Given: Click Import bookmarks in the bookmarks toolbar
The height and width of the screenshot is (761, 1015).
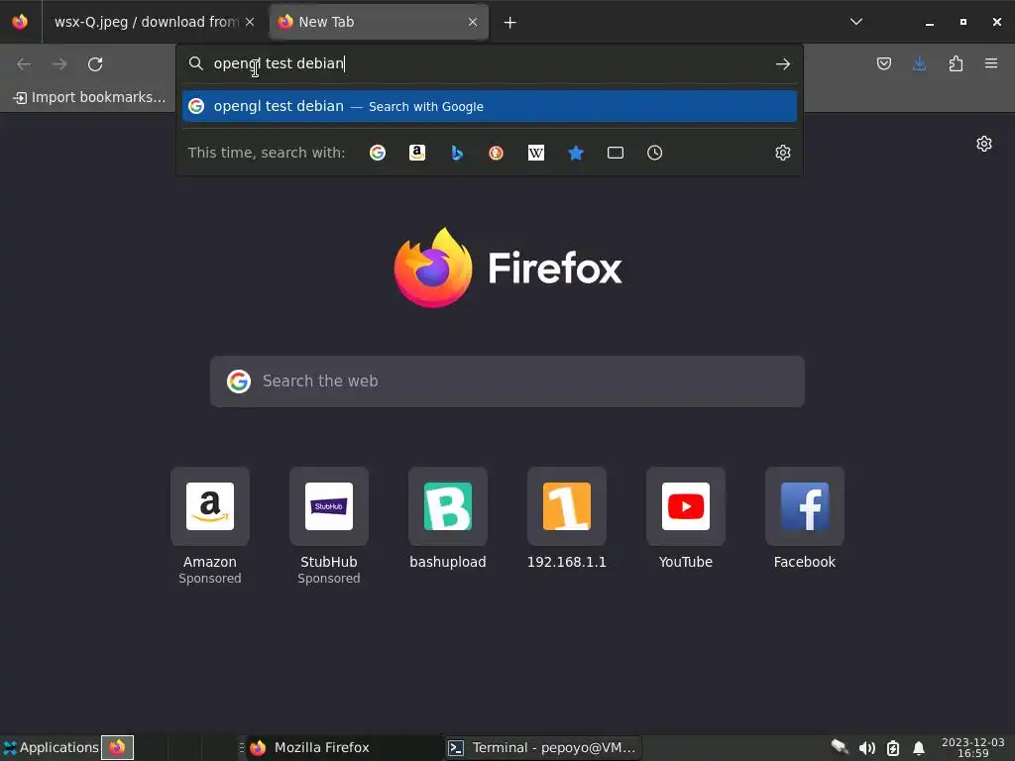Looking at the screenshot, I should coord(89,98).
